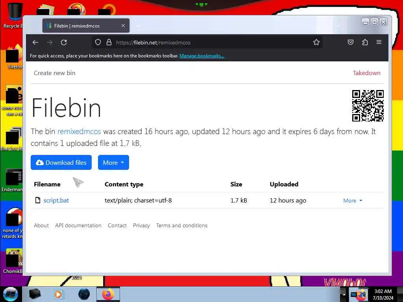Open the Manage bookmarks link
The height and width of the screenshot is (302, 403).
pyautogui.click(x=202, y=56)
